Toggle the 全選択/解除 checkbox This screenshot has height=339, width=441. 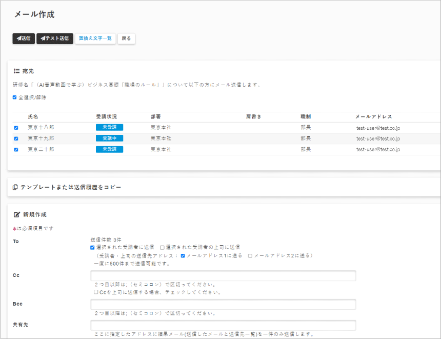[x=15, y=97]
